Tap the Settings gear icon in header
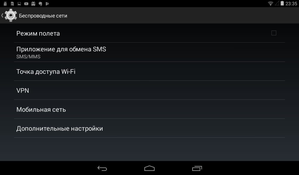This screenshot has height=175, width=299. point(11,15)
